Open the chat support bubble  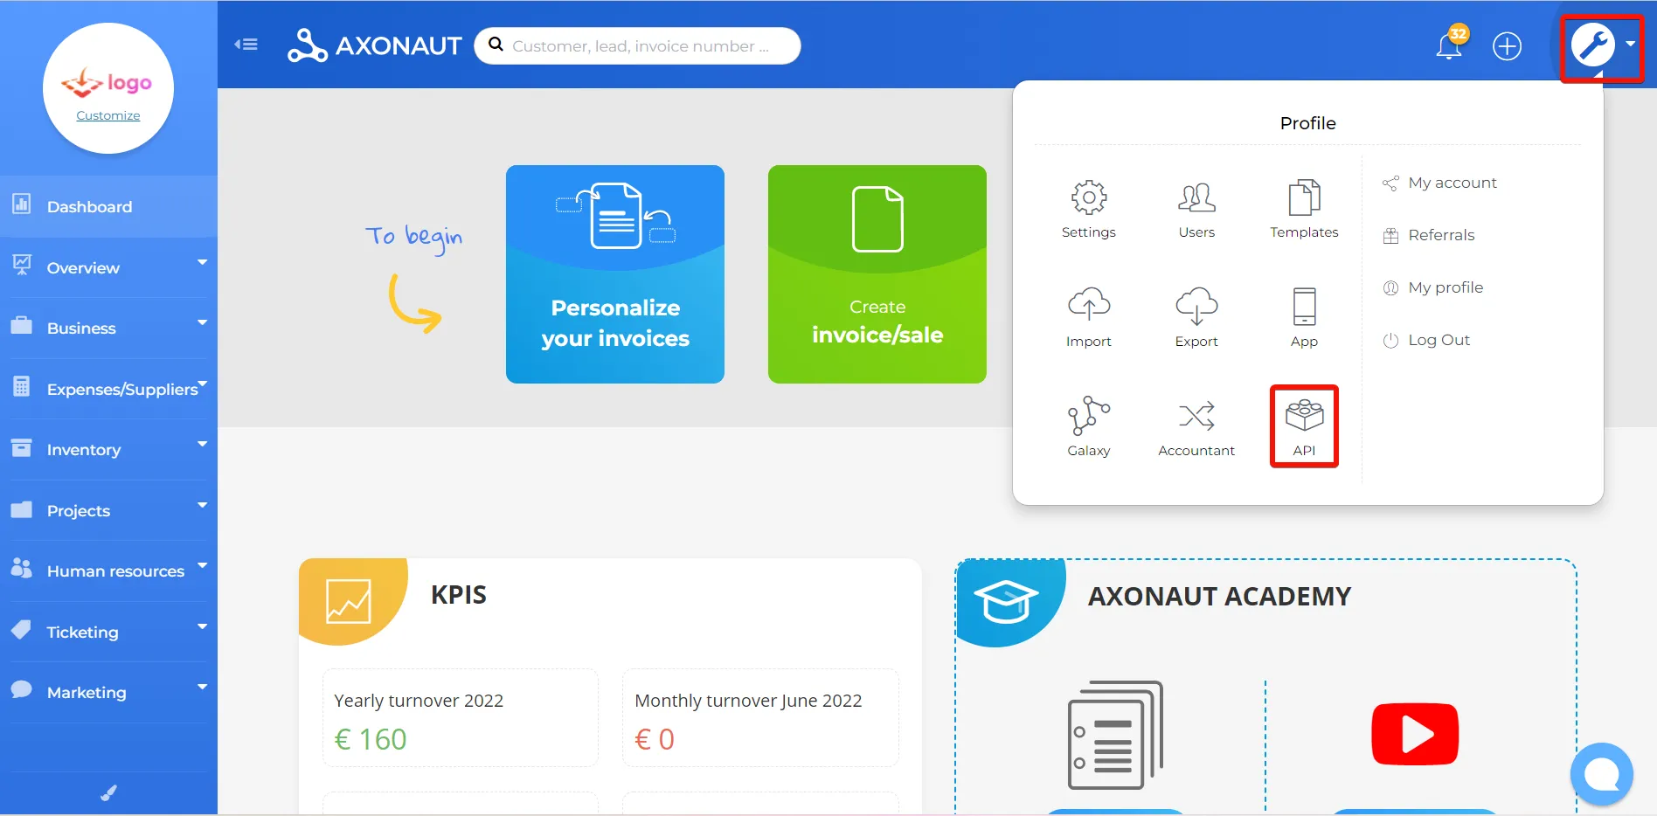click(x=1601, y=774)
